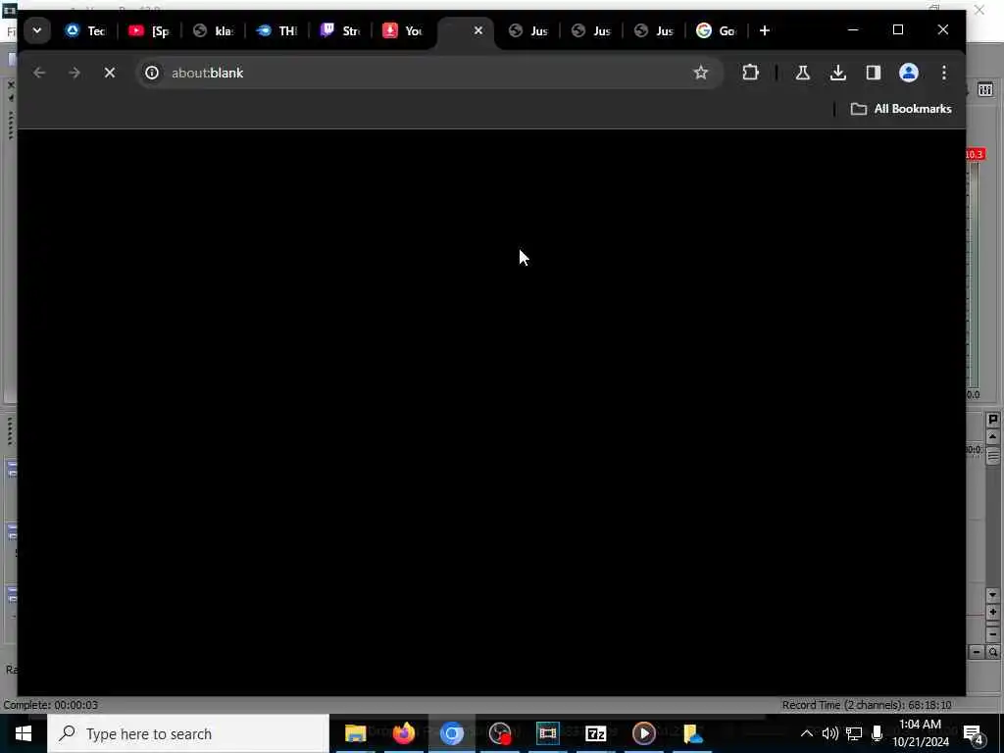Switch to the first 'Jus' tab
The width and height of the screenshot is (1004, 753).
(x=528, y=30)
